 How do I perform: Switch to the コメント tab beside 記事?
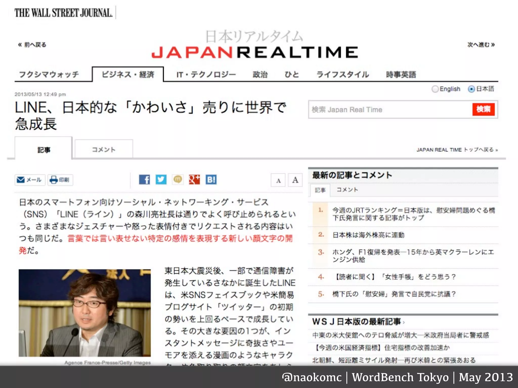click(x=104, y=150)
